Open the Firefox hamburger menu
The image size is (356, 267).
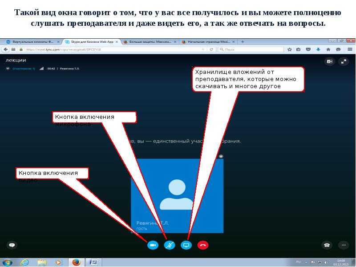pos(349,49)
